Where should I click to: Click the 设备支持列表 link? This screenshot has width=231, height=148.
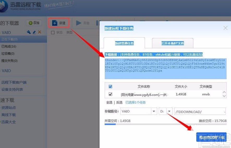[12, 89]
